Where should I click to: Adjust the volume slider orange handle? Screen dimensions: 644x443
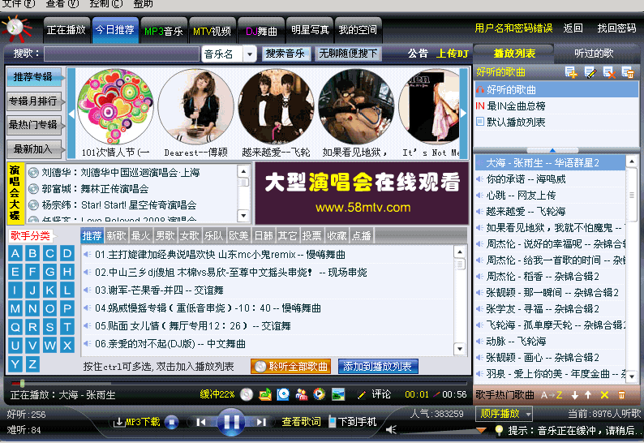click(x=481, y=430)
